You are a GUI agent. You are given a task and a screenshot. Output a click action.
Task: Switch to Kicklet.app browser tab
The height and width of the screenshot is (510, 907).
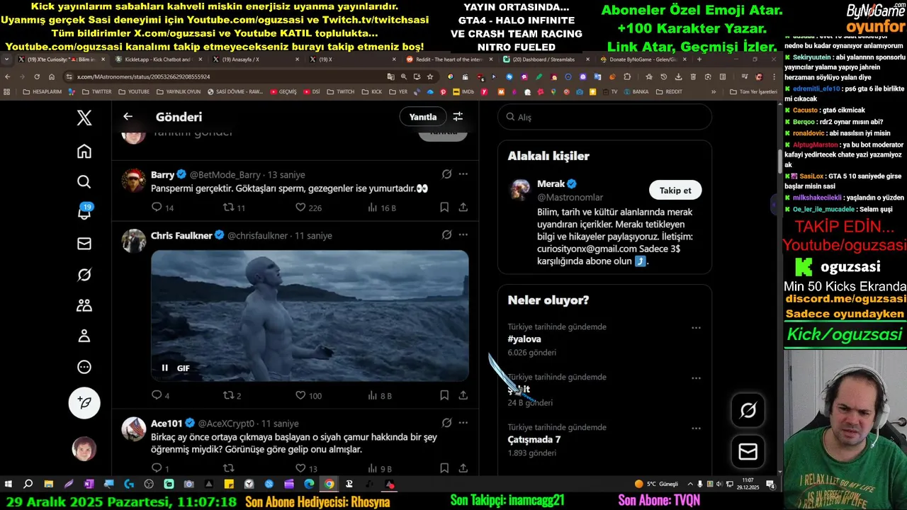(x=158, y=59)
